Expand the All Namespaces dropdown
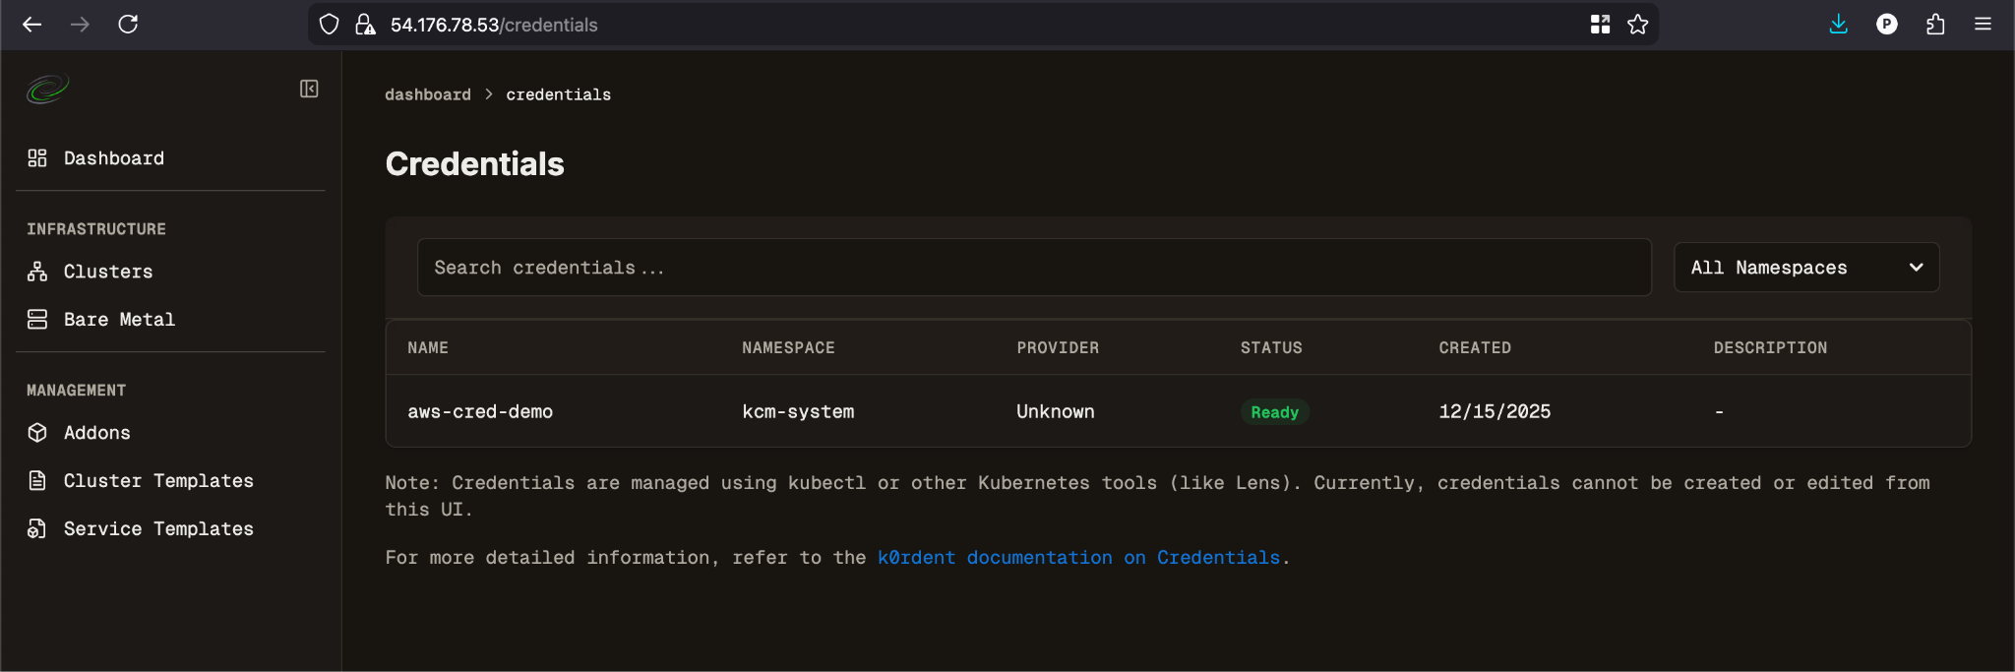Viewport: 2015px width, 672px height. pyautogui.click(x=1805, y=268)
